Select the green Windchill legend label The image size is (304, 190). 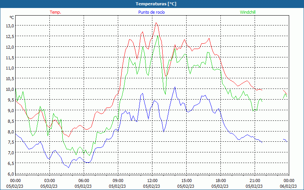tap(248, 12)
